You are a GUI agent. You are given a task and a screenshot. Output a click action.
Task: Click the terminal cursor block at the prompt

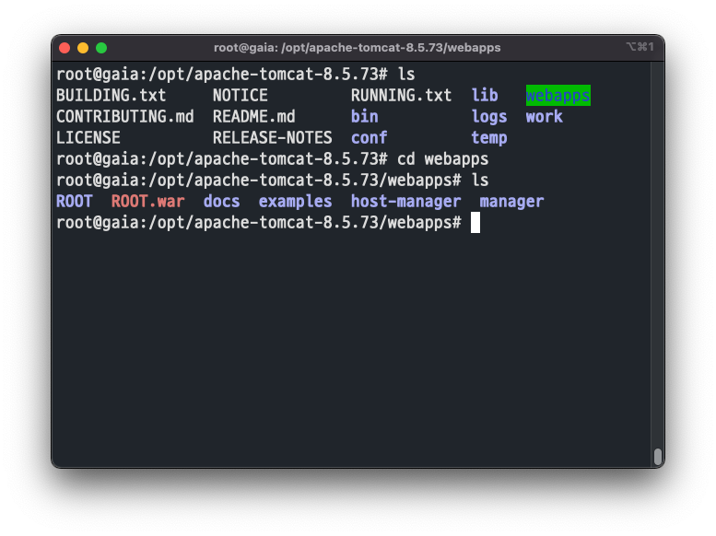(x=475, y=222)
